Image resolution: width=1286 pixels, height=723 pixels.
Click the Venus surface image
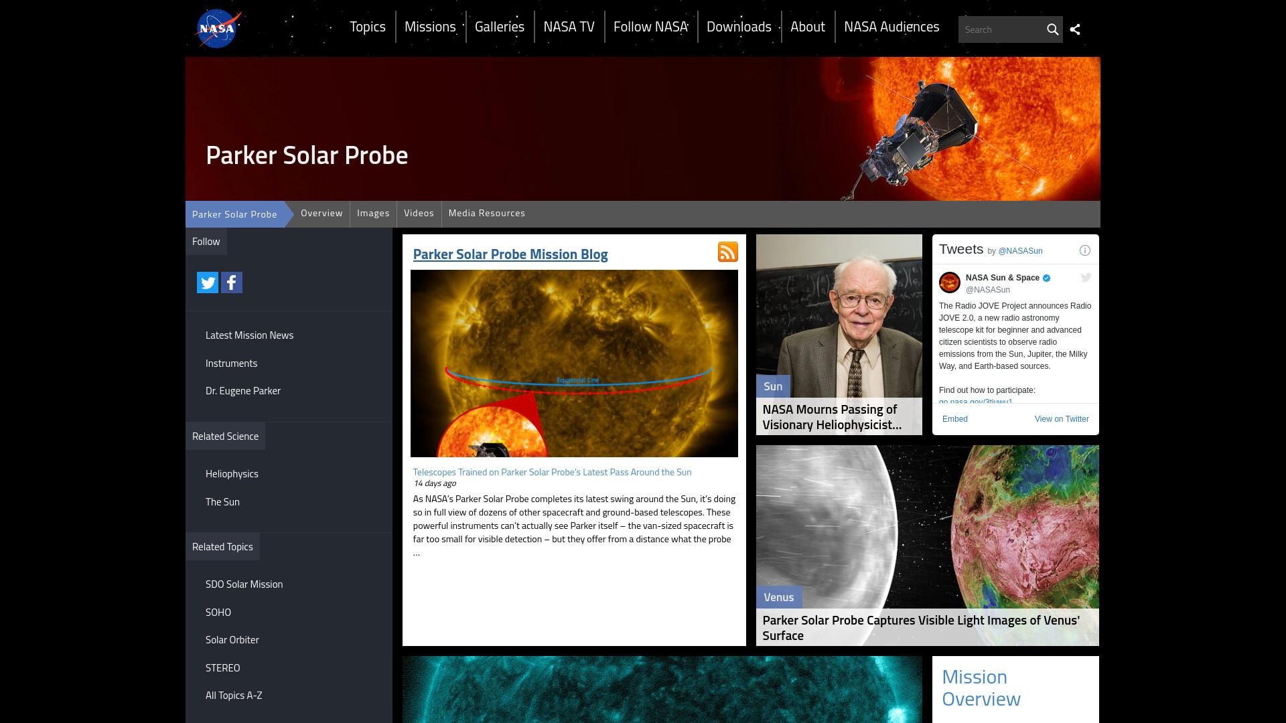[928, 527]
